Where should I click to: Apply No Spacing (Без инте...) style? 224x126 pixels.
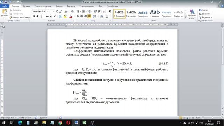point(131,14)
